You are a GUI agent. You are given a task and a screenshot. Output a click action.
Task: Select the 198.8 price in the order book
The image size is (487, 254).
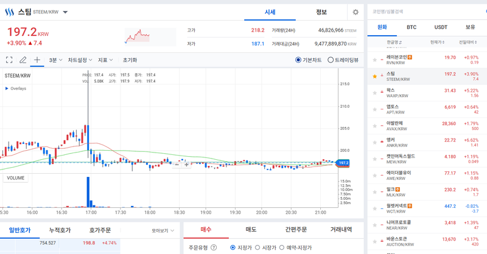(89, 243)
